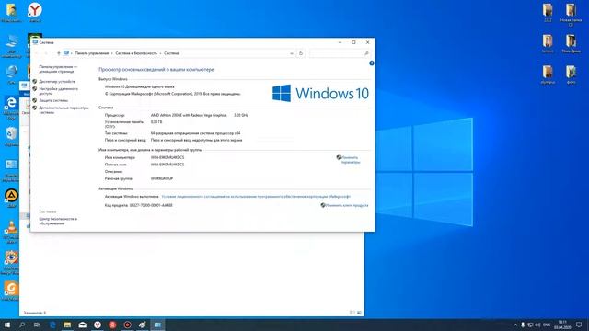Open the paint palette taskbar icon
The image size is (589, 331).
(143, 325)
